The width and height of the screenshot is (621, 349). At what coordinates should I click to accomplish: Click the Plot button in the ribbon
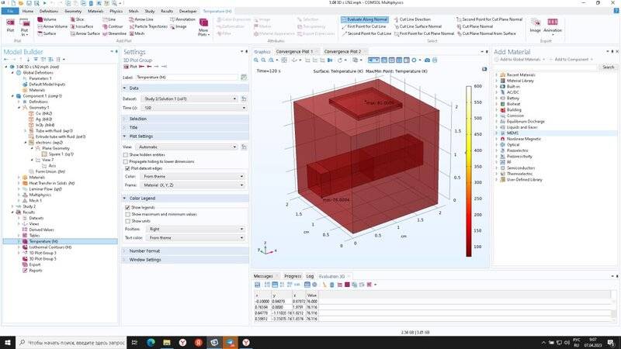click(x=9, y=27)
